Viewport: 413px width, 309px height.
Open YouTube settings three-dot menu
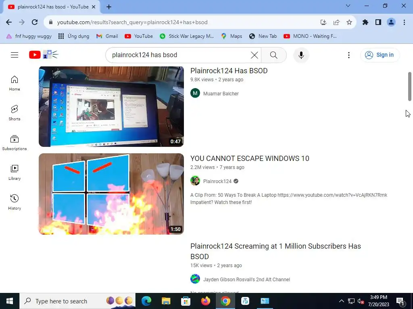click(x=349, y=55)
